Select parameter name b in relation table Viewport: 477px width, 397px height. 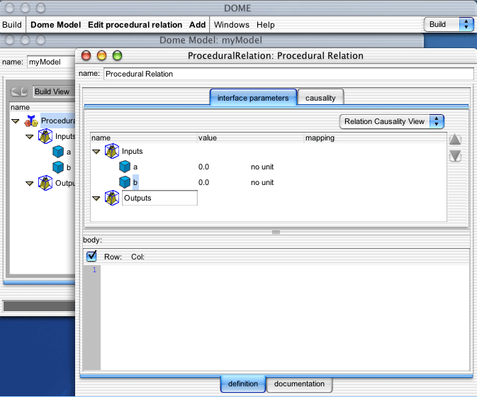click(135, 182)
